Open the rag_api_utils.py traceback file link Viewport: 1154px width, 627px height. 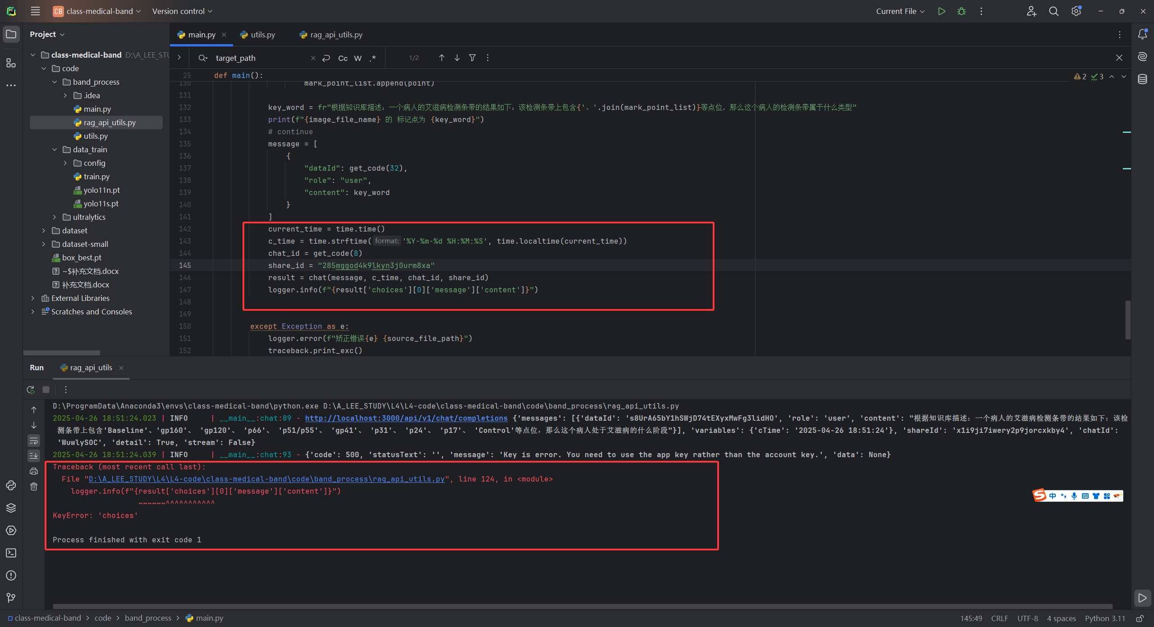(x=266, y=479)
